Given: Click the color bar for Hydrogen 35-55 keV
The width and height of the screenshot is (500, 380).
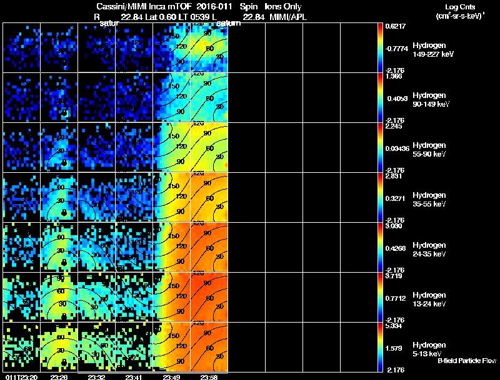Looking at the screenshot, I should (x=380, y=198).
